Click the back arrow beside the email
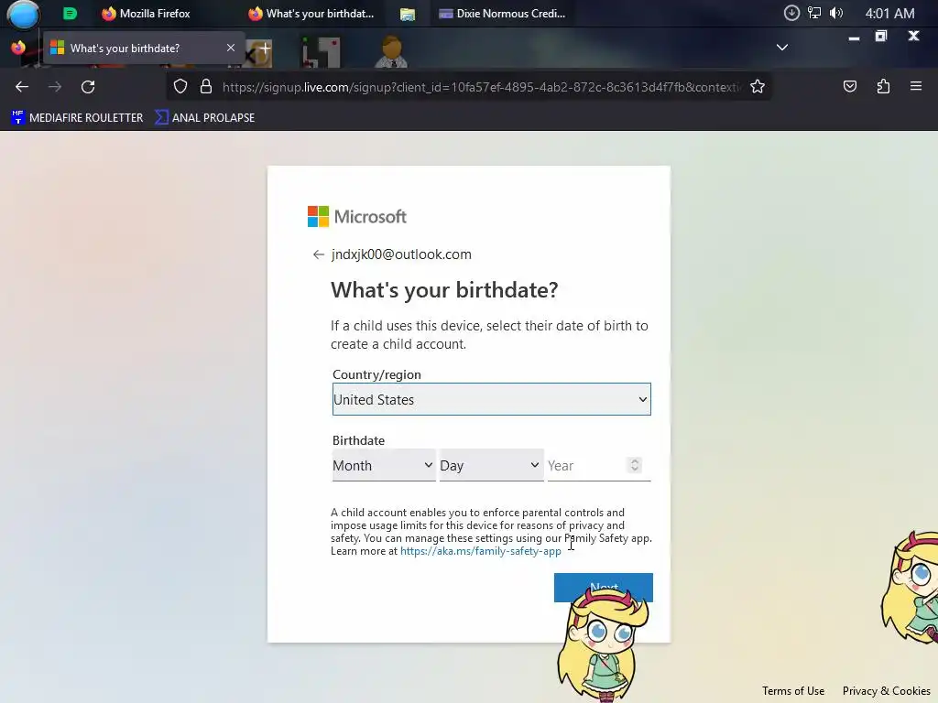 318,254
